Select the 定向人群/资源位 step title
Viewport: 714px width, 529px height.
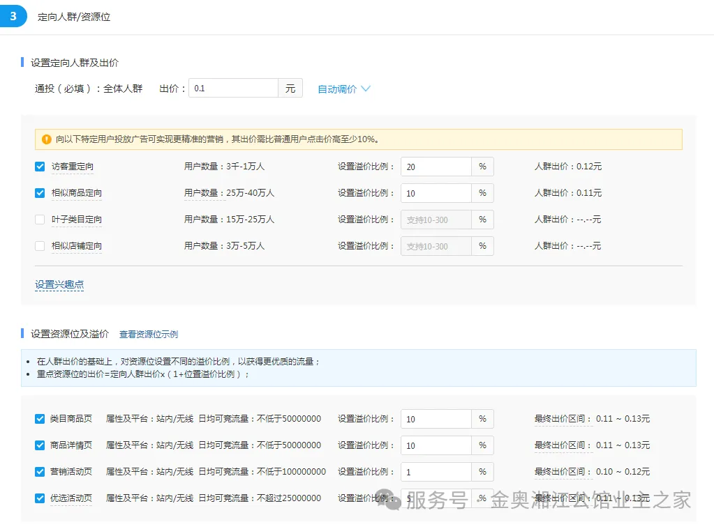point(74,17)
